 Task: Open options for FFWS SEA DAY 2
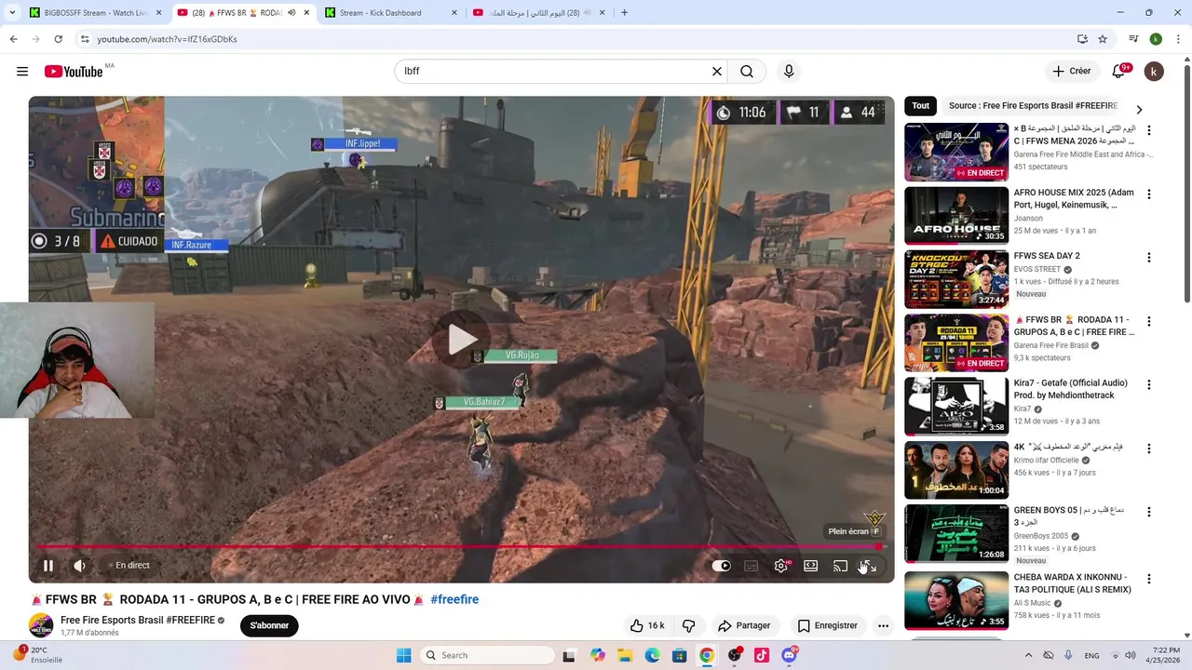tap(1148, 258)
